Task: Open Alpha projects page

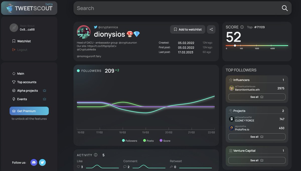Action: (x=25, y=91)
